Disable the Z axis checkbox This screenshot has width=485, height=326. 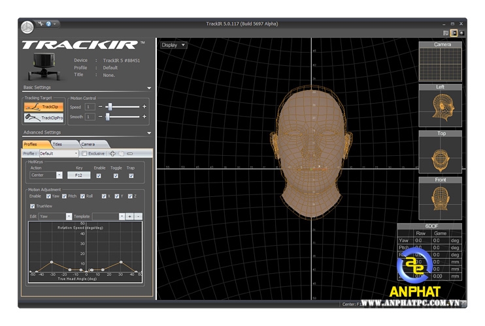click(130, 196)
